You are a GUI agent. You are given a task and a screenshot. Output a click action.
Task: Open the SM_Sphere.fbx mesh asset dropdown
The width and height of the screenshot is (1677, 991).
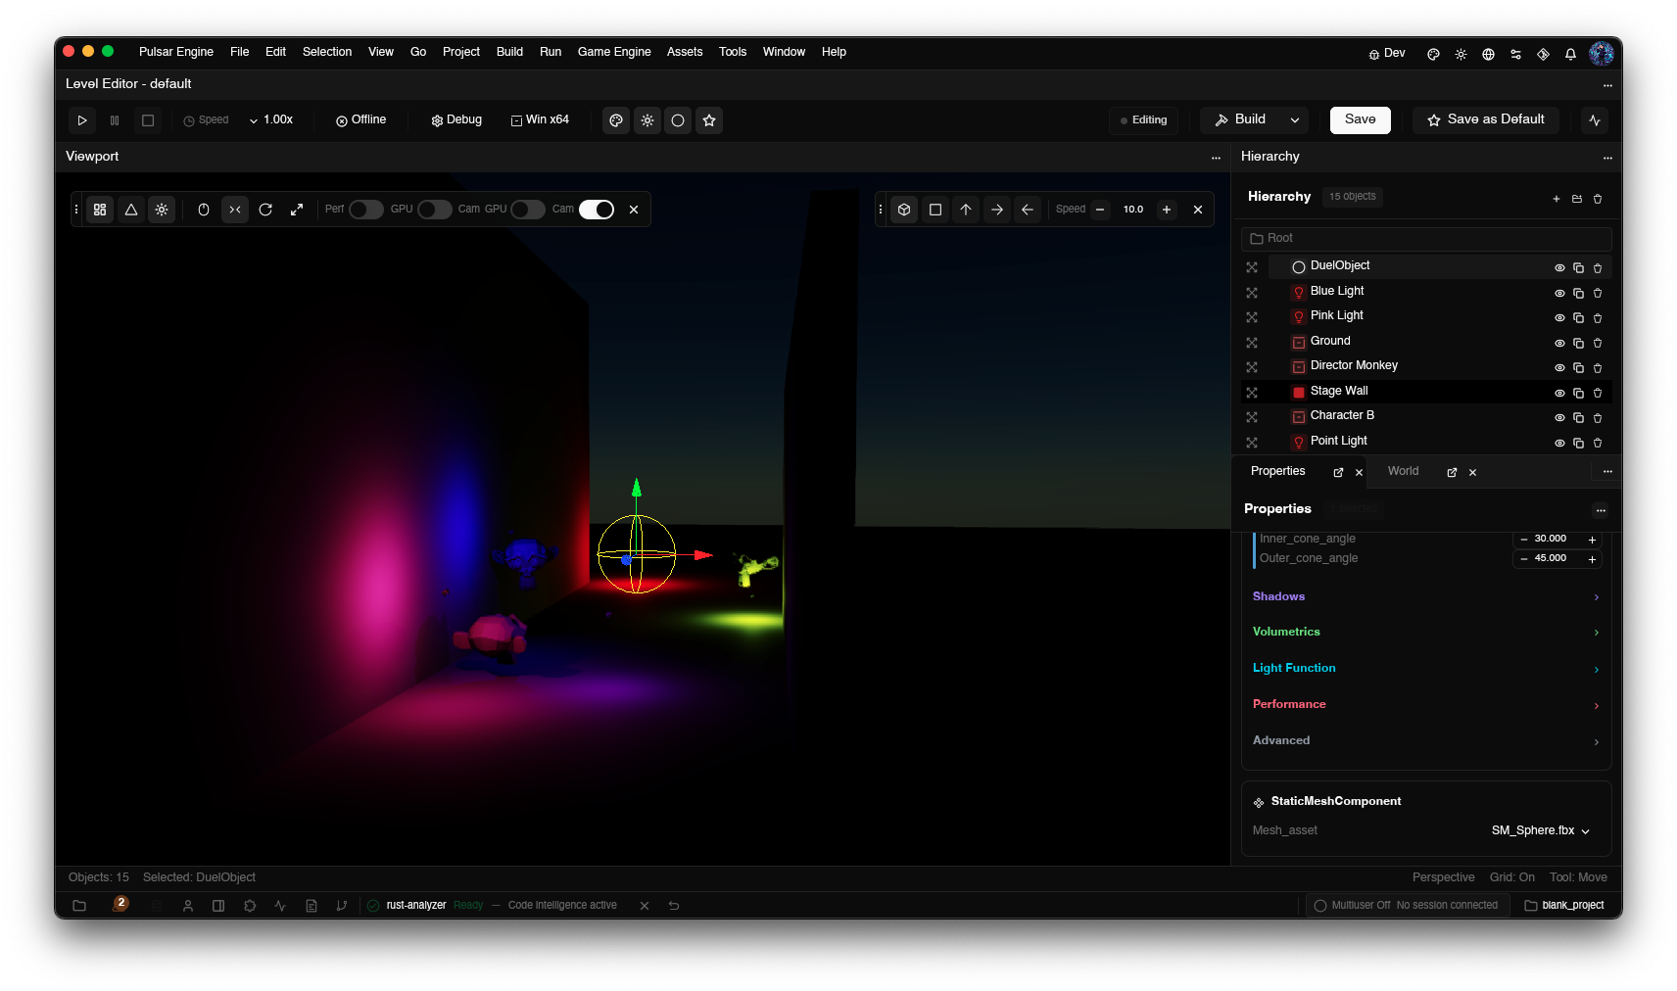tap(1541, 830)
